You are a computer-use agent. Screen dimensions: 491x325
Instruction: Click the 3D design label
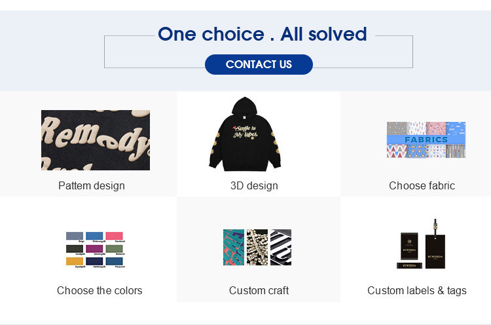[254, 185]
